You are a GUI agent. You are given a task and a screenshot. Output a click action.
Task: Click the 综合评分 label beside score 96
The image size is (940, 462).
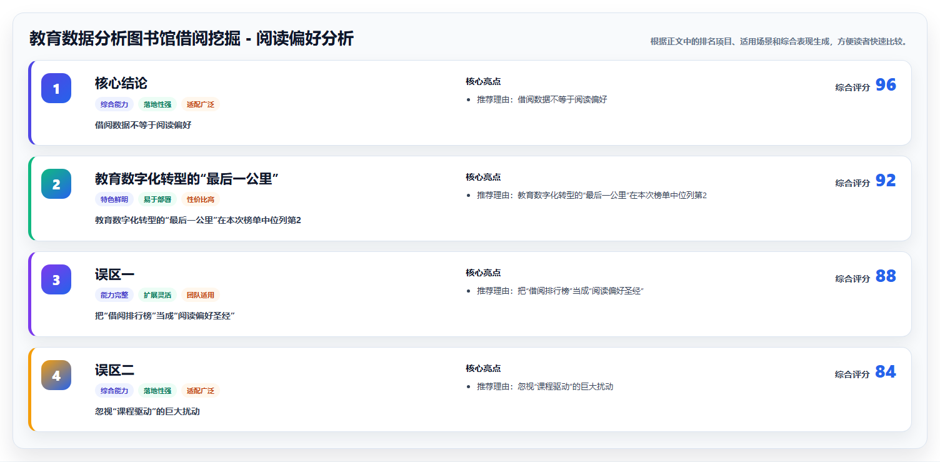pos(852,88)
